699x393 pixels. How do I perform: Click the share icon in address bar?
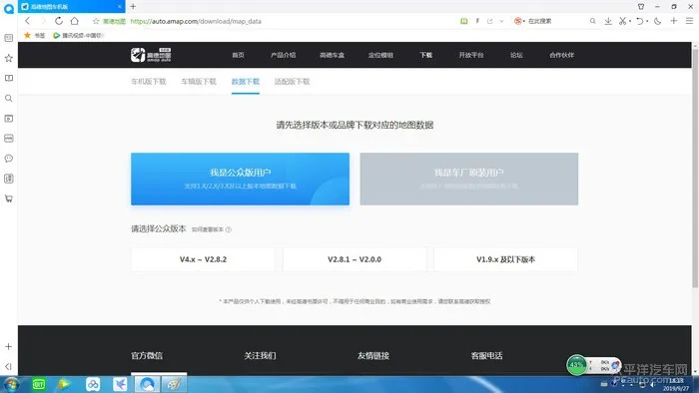490,21
